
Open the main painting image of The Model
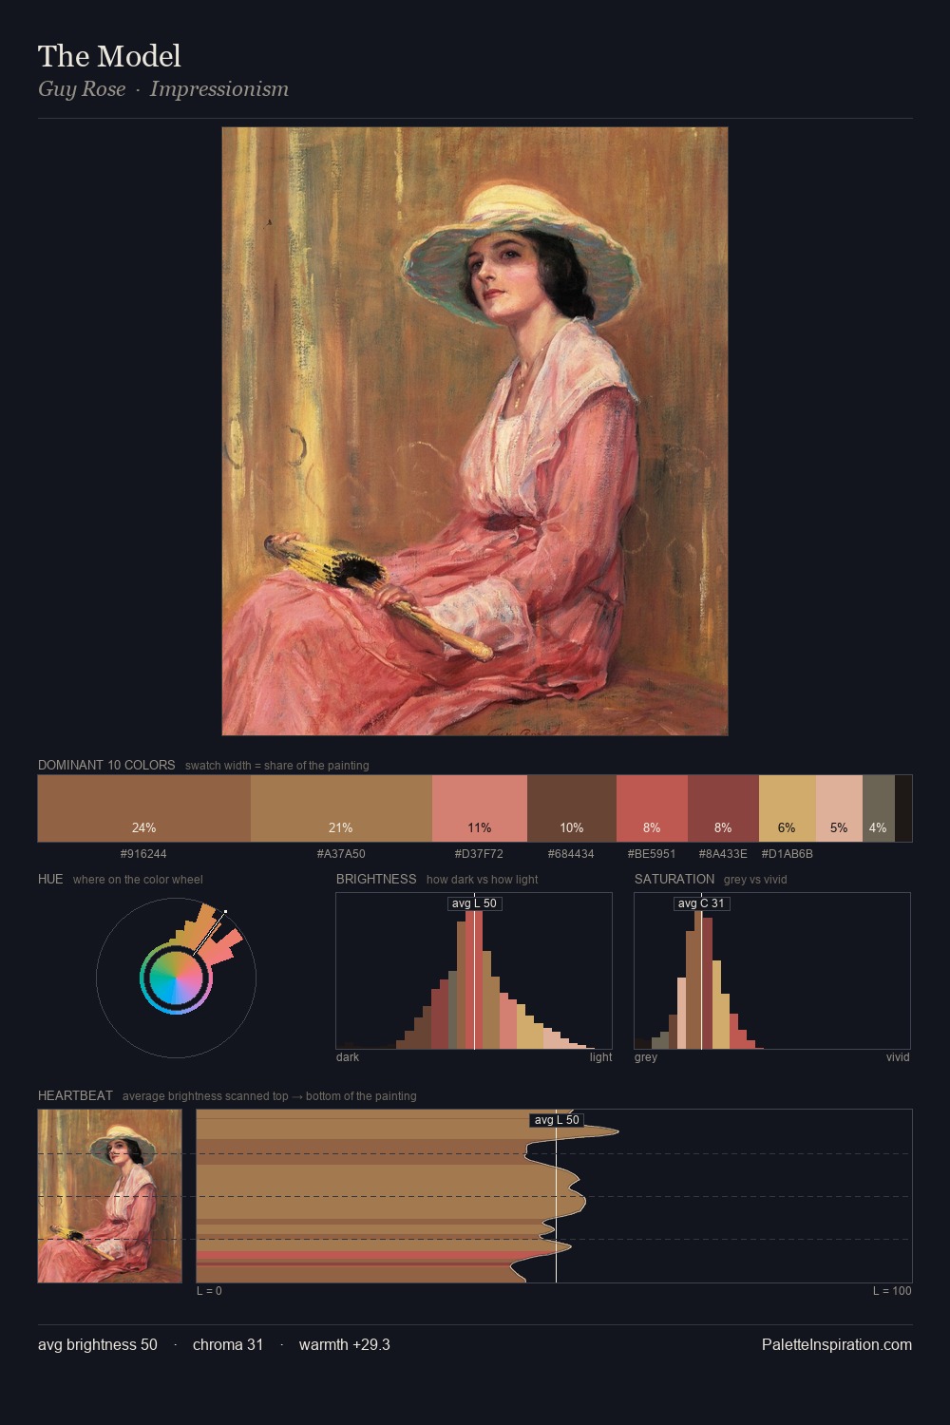475,431
